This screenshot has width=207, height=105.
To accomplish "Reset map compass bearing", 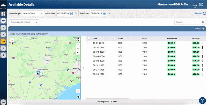I will point(78,53).
